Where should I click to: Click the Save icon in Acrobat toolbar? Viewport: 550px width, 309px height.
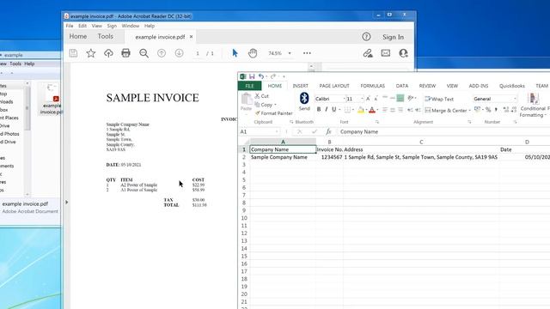point(73,53)
